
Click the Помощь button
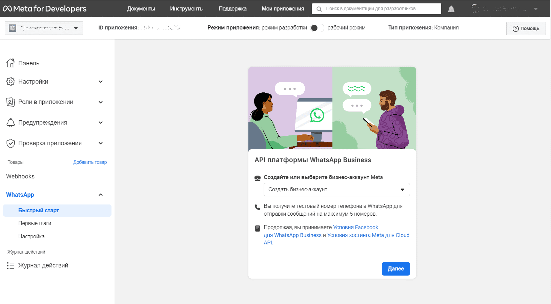point(526,28)
